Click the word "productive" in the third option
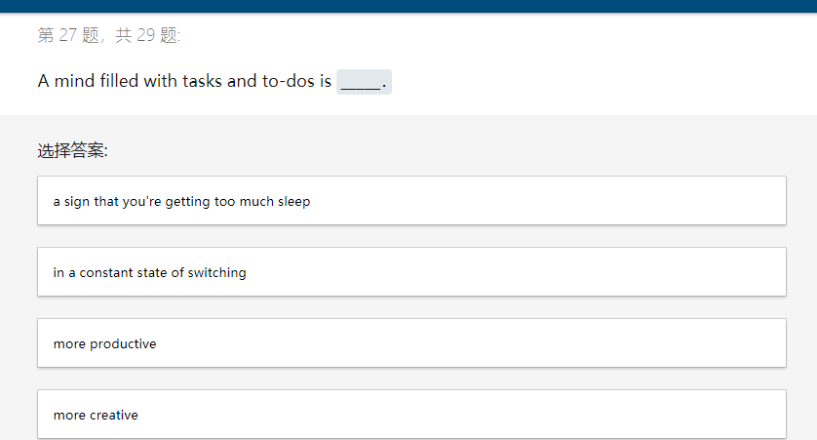This screenshot has height=440, width=817. pos(123,344)
